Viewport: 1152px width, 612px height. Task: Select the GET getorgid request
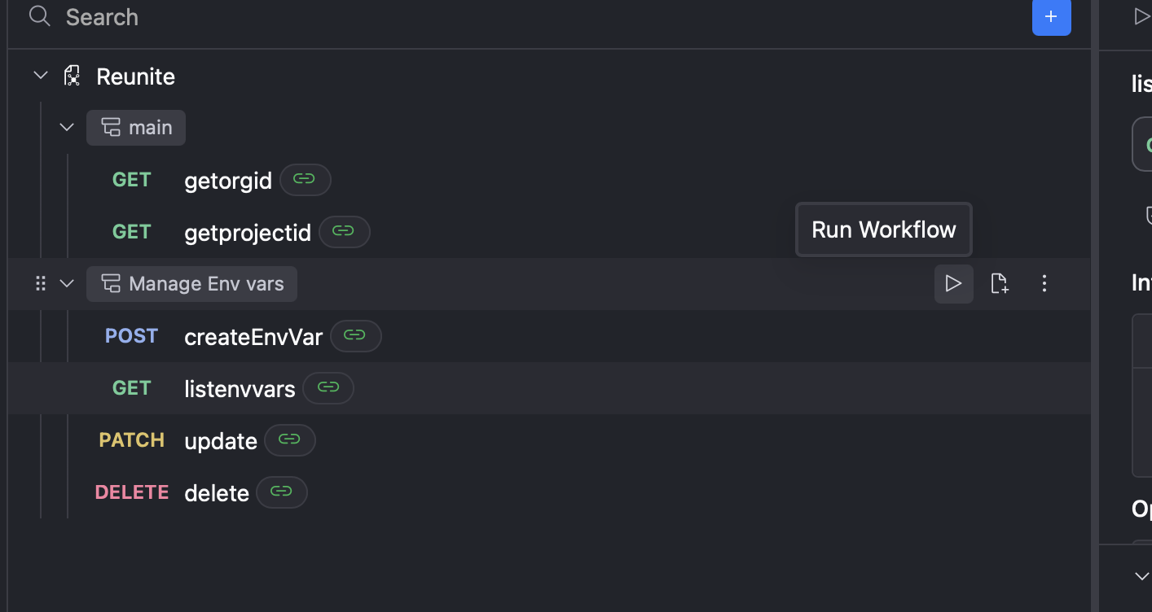tap(227, 180)
